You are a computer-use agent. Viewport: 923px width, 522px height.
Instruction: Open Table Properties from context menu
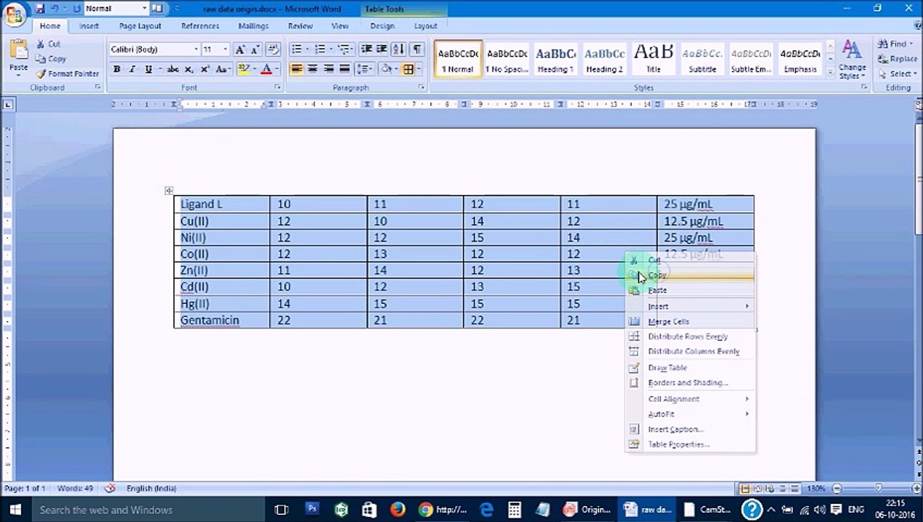tap(690, 444)
